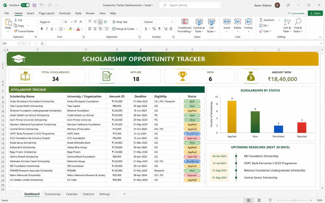Toggle center horizontal alignment
The width and height of the screenshot is (325, 203).
pyautogui.click(x=95, y=29)
